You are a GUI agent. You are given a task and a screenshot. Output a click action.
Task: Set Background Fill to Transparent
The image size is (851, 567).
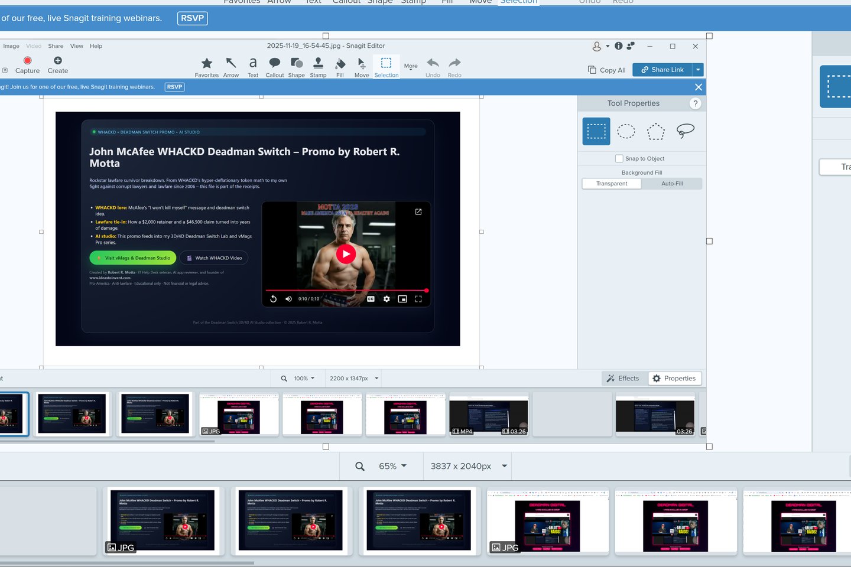tap(612, 184)
